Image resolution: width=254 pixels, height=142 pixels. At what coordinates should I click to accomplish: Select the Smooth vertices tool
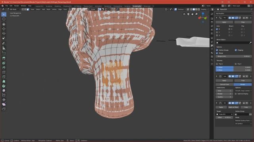point(4,90)
